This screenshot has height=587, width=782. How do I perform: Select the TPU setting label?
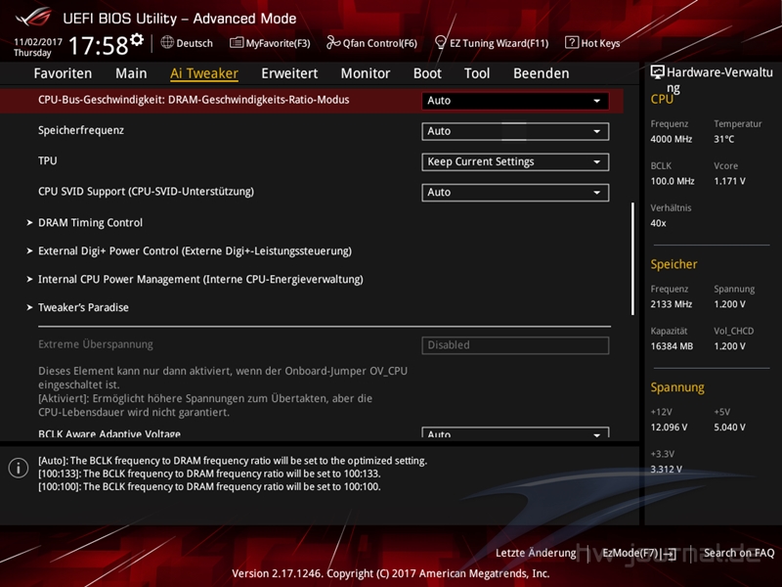(47, 160)
